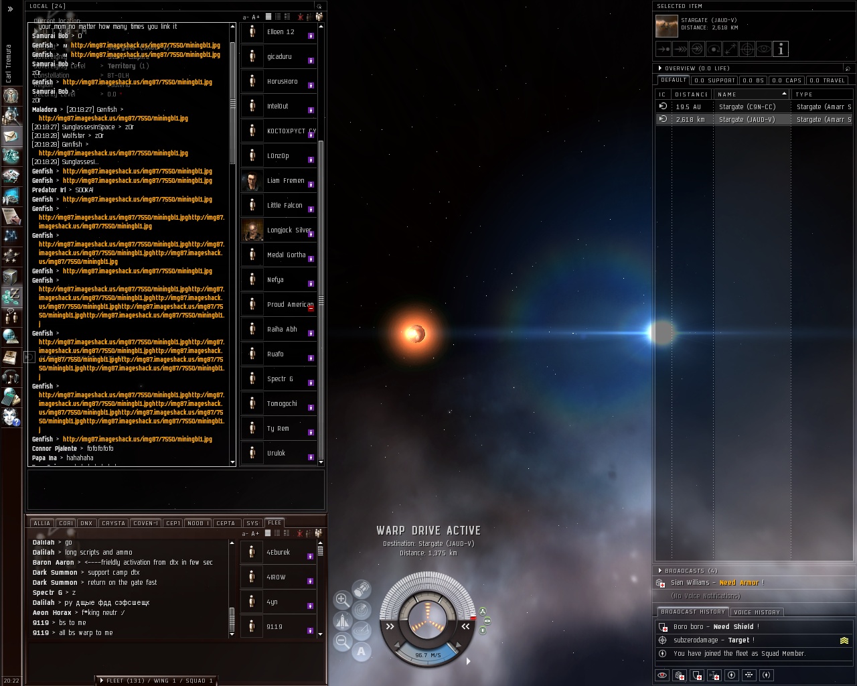Switch Overview to the 0.0 Support tab
Screen dimensions: 857x686
click(714, 80)
